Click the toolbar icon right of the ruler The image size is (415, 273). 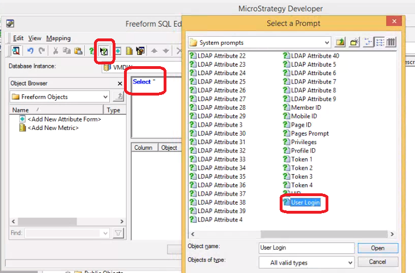click(140, 51)
